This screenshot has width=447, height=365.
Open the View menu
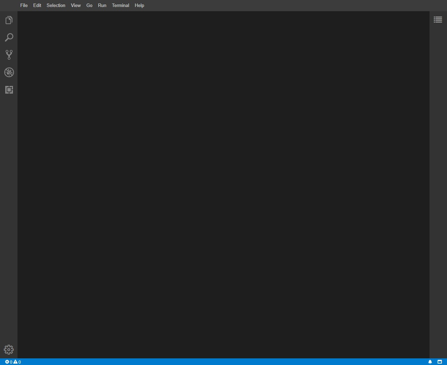(x=76, y=5)
